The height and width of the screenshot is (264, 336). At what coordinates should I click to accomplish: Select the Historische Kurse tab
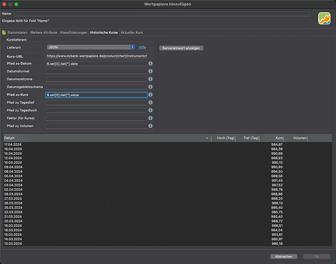pos(104,33)
